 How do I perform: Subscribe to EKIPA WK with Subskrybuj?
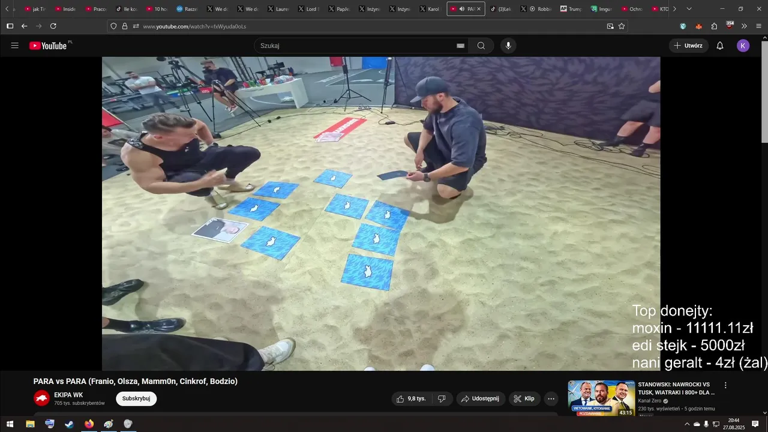click(136, 398)
